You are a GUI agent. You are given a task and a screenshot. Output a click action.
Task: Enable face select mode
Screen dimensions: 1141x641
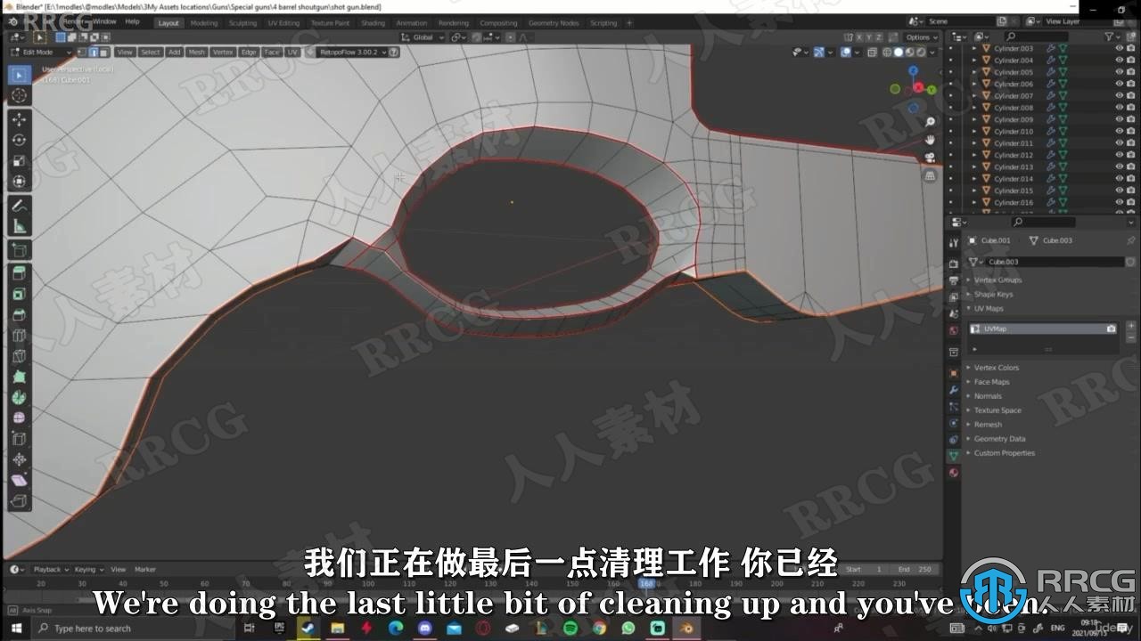(x=104, y=52)
